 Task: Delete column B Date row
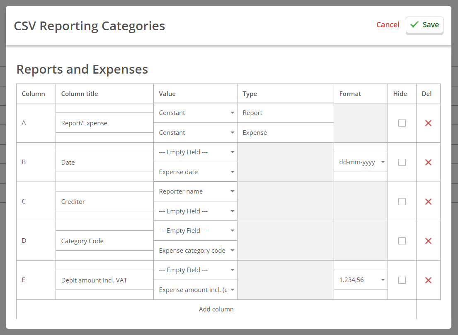point(428,163)
